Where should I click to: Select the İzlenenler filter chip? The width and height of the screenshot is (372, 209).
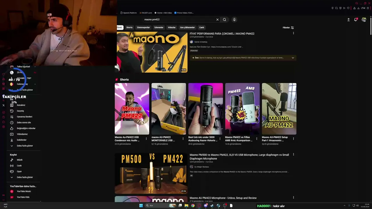tap(159, 28)
